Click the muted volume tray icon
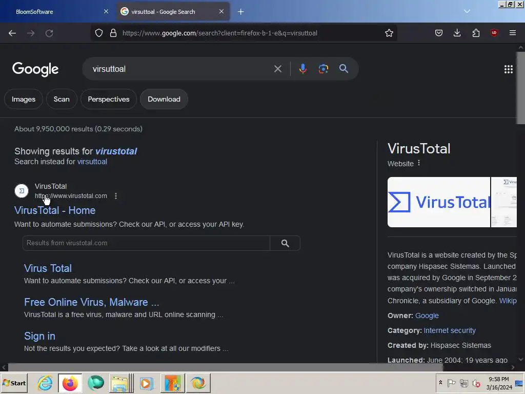Screen dimensions: 525x394 pos(476,383)
